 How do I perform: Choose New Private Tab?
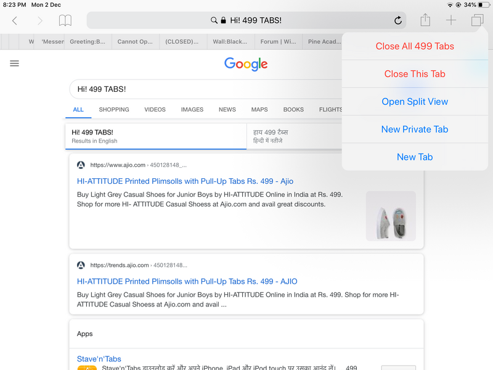(414, 129)
